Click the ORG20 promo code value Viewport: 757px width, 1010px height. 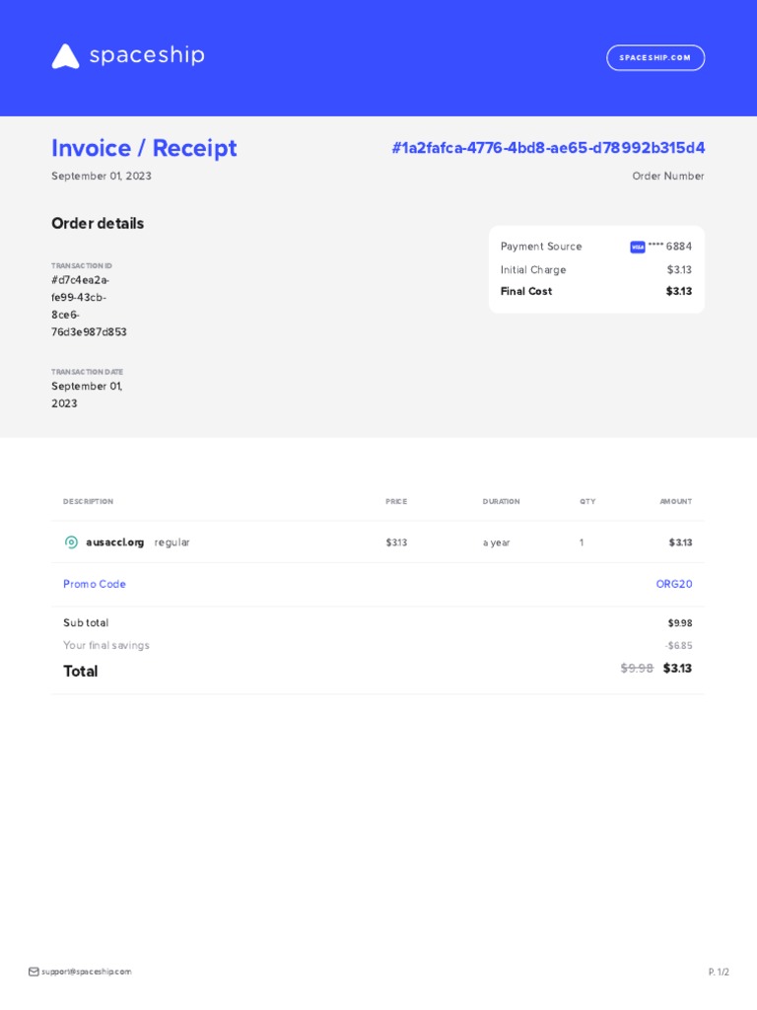pyautogui.click(x=674, y=584)
